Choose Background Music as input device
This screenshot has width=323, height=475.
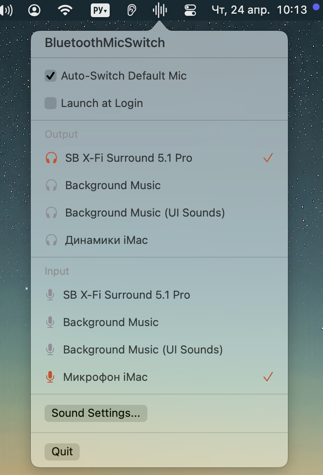click(x=159, y=322)
